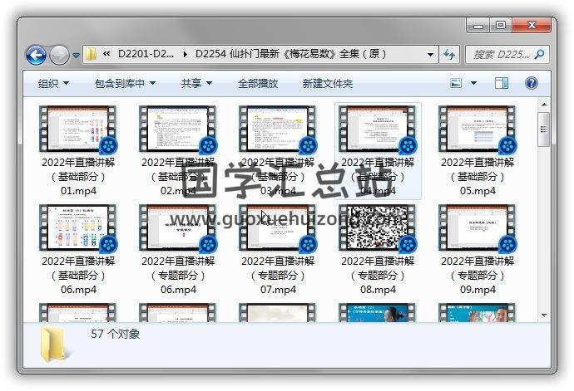Click the 全部播放 button
Screen dimensions: 574x391
258,83
